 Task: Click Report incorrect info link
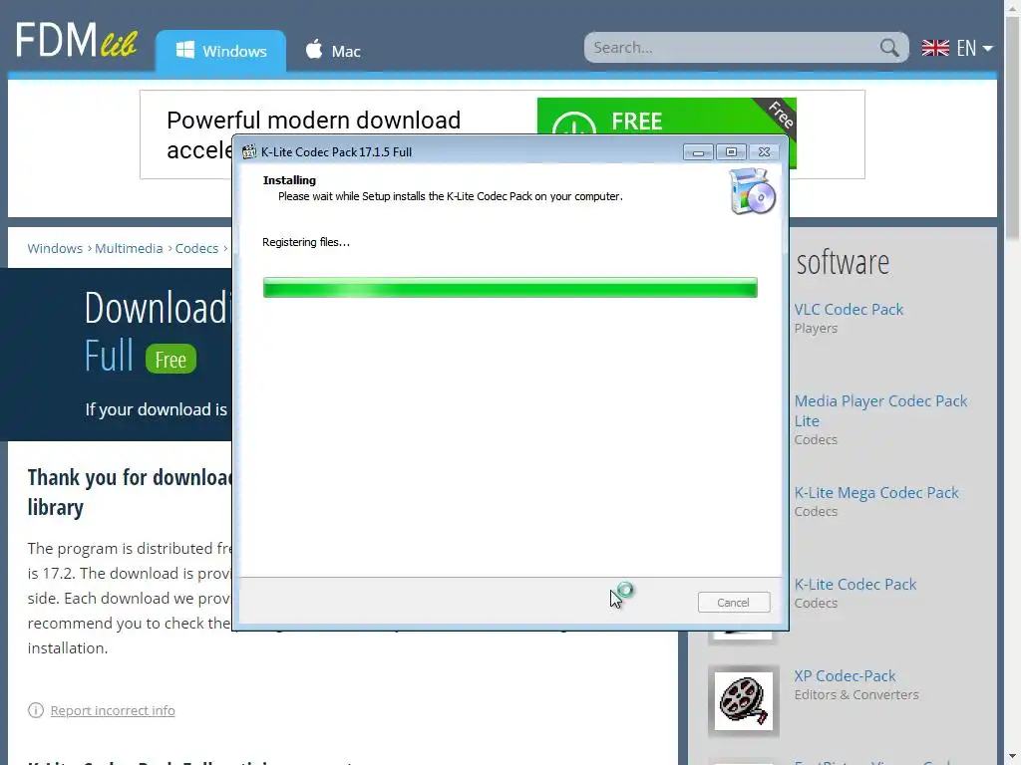pyautogui.click(x=113, y=710)
